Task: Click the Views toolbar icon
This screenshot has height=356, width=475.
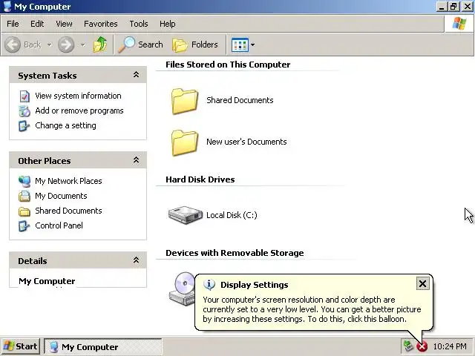Action: (x=240, y=44)
